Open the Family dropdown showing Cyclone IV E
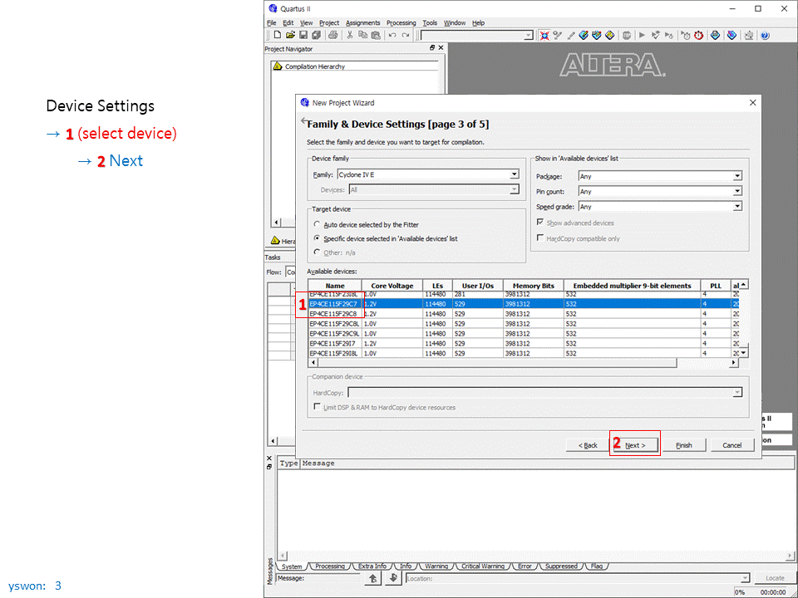Screen dimensions: 798x598 (x=428, y=174)
